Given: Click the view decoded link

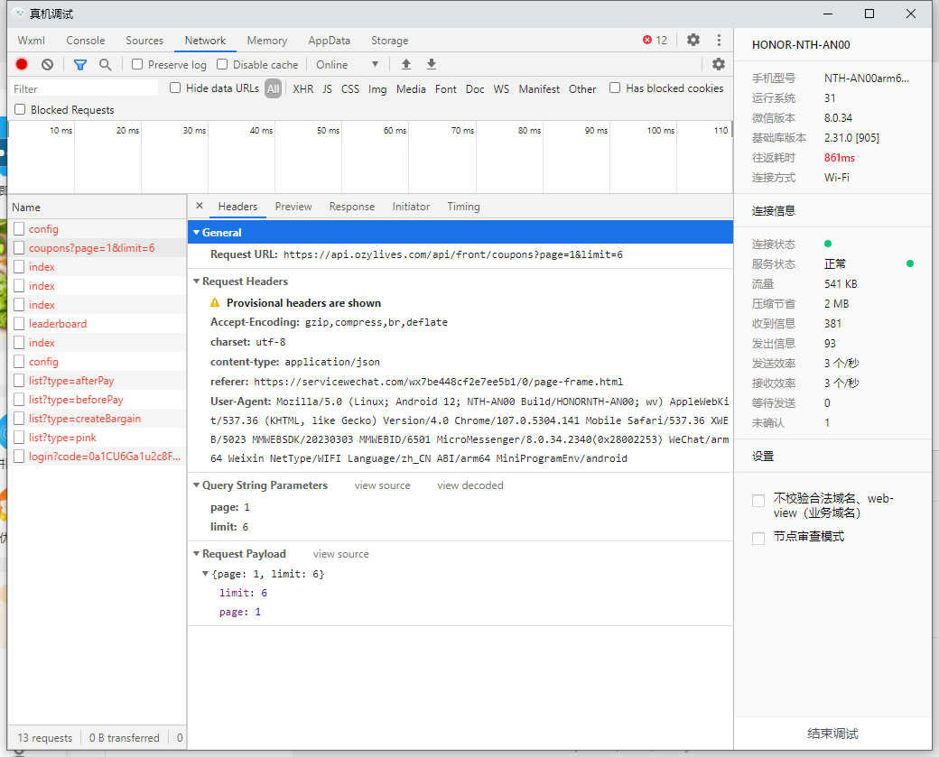Looking at the screenshot, I should [x=469, y=485].
